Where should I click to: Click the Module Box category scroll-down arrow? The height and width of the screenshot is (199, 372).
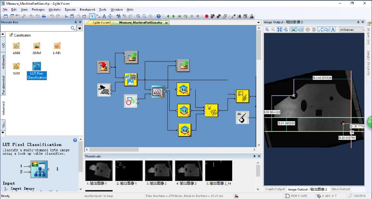(x=3, y=133)
